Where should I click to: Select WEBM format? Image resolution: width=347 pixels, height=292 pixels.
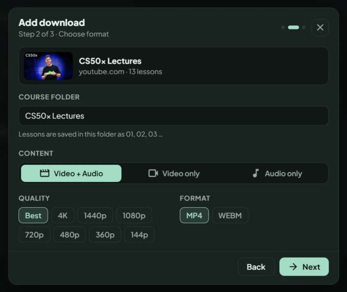point(230,215)
